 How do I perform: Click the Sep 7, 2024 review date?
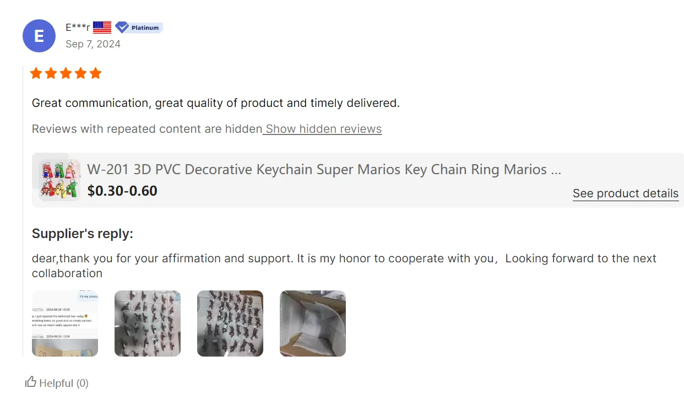tap(93, 44)
